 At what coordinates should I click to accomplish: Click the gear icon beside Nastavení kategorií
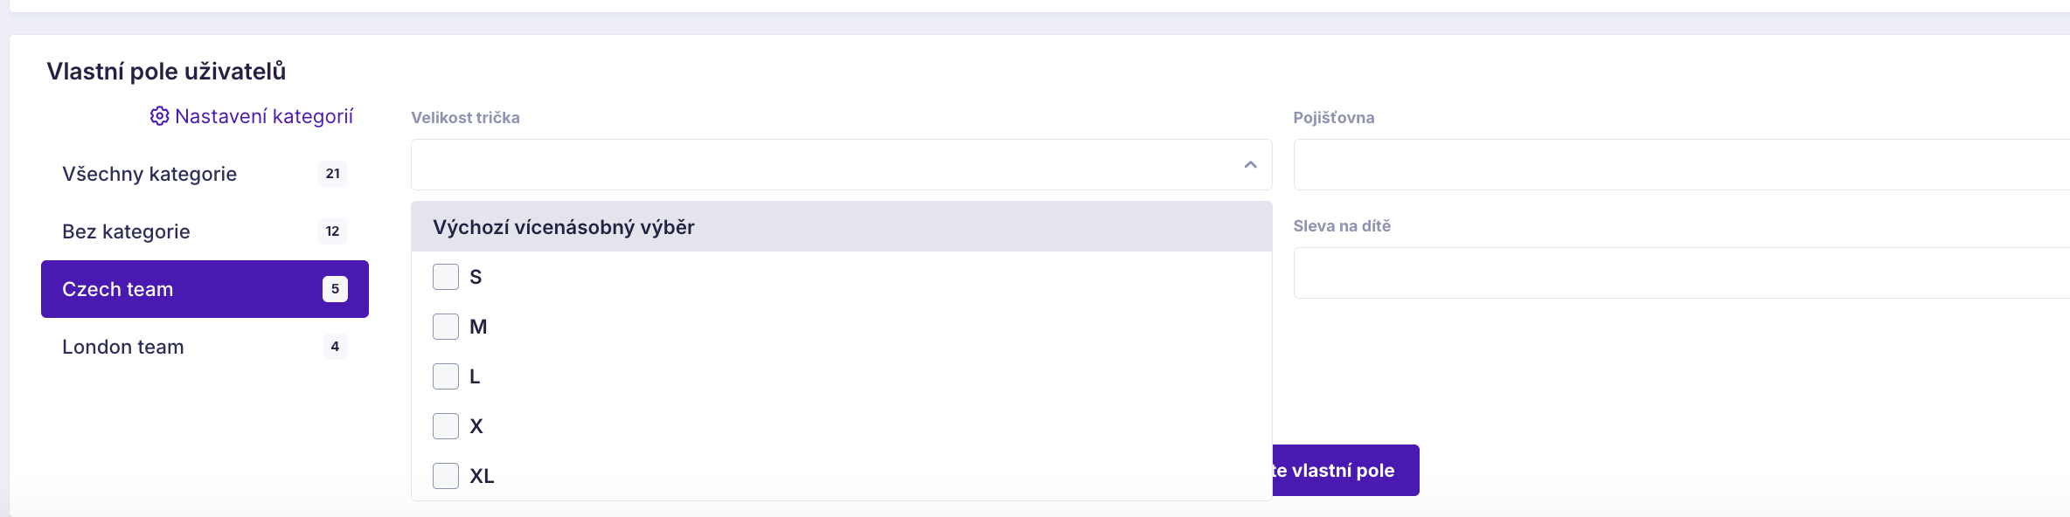click(159, 116)
